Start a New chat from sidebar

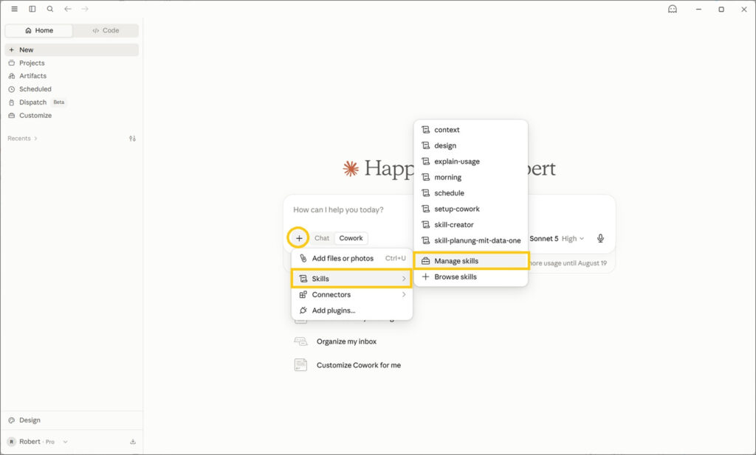[72, 49]
